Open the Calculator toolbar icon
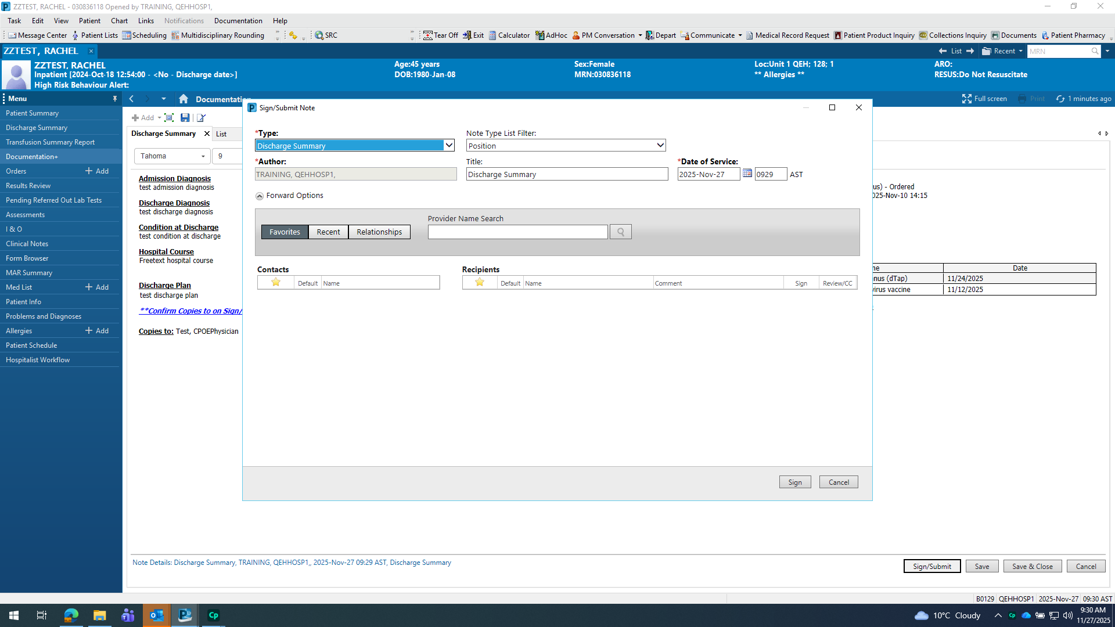 509,35
